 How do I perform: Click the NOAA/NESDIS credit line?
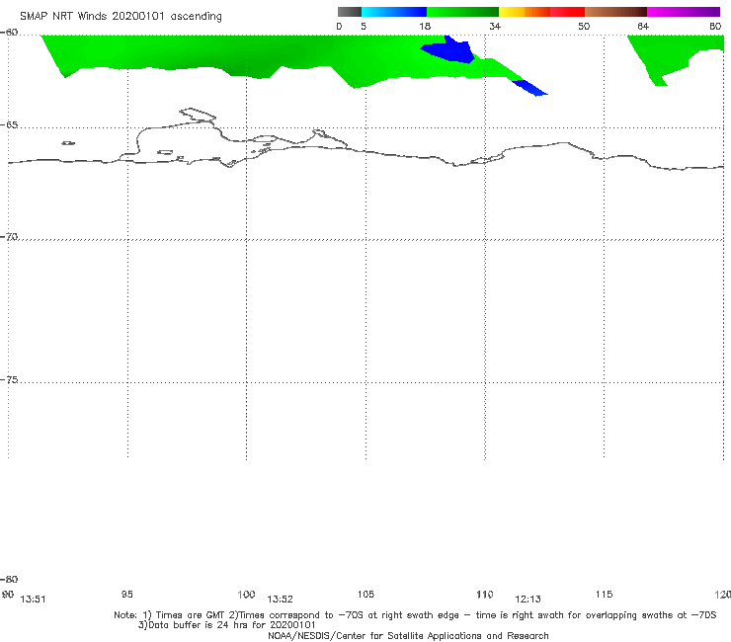pyautogui.click(x=408, y=635)
